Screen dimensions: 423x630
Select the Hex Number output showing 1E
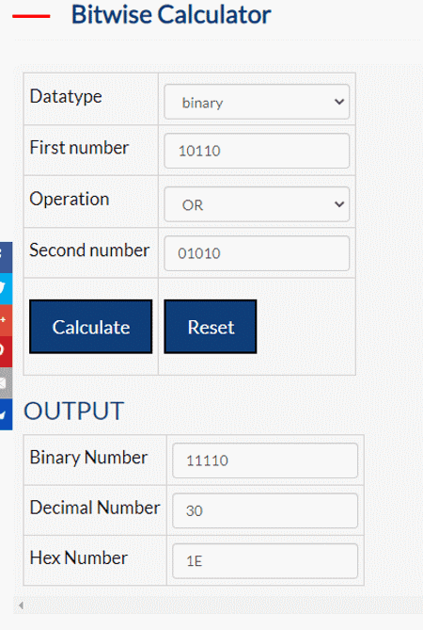point(265,561)
